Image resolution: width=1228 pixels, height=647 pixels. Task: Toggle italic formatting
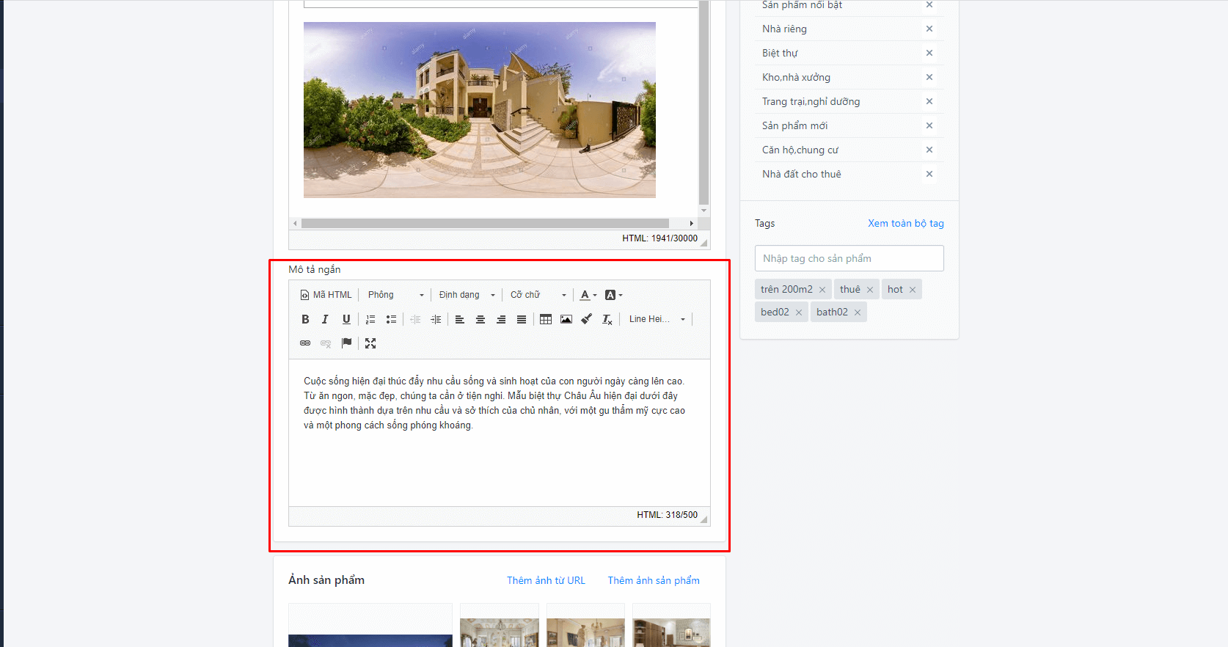pos(325,319)
